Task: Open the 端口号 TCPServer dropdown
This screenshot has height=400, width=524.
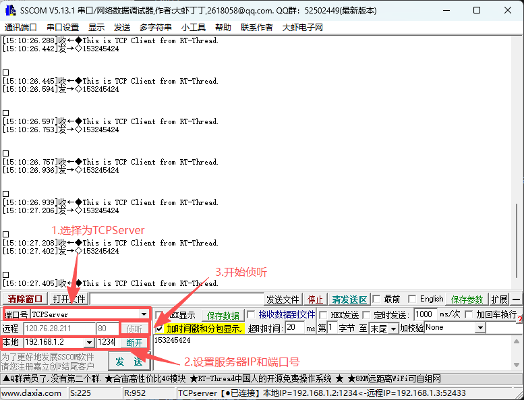Action: point(144,314)
